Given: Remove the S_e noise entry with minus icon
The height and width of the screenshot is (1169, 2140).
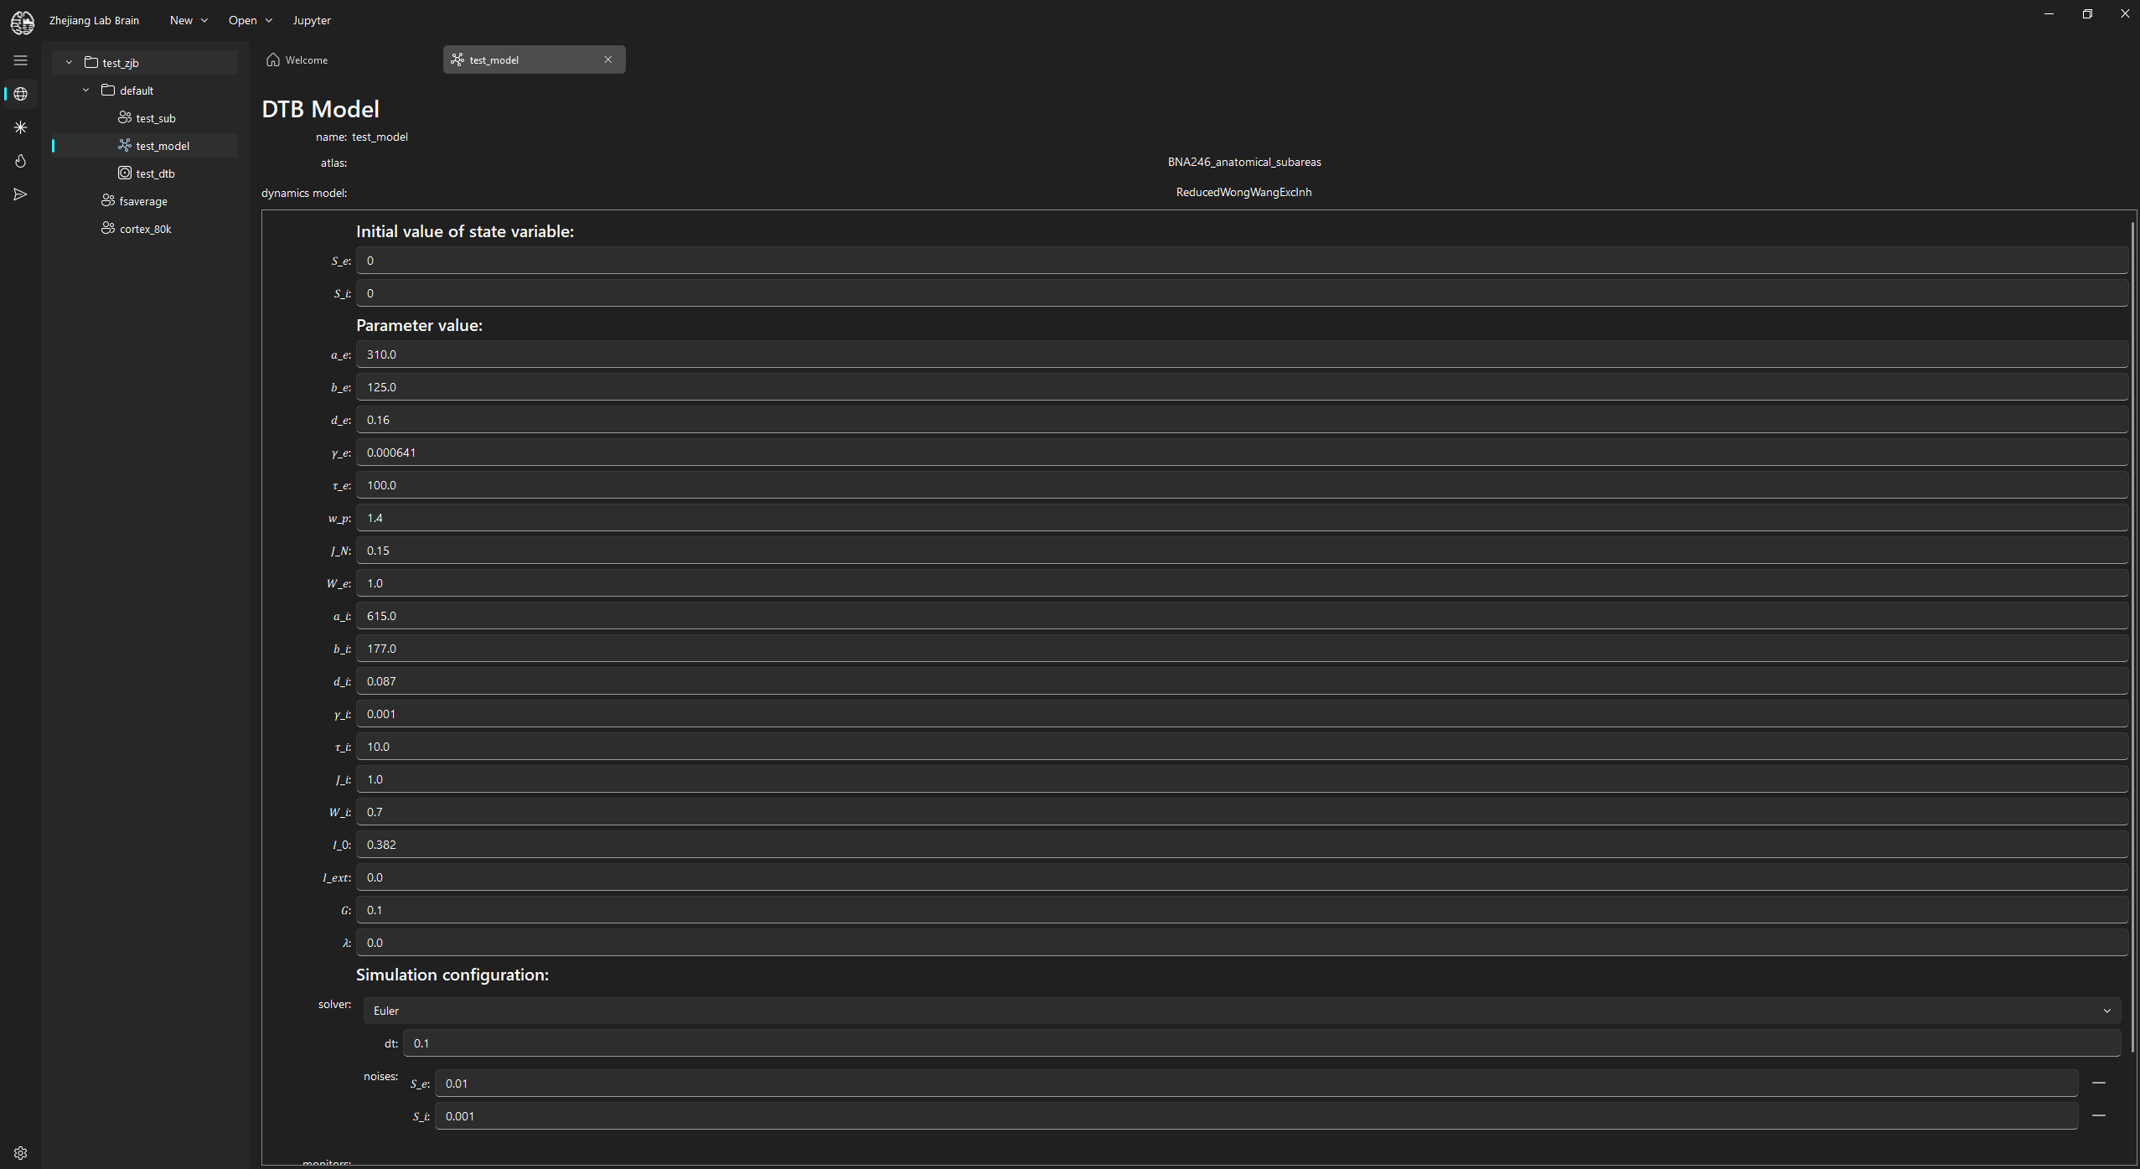Looking at the screenshot, I should click(2098, 1083).
